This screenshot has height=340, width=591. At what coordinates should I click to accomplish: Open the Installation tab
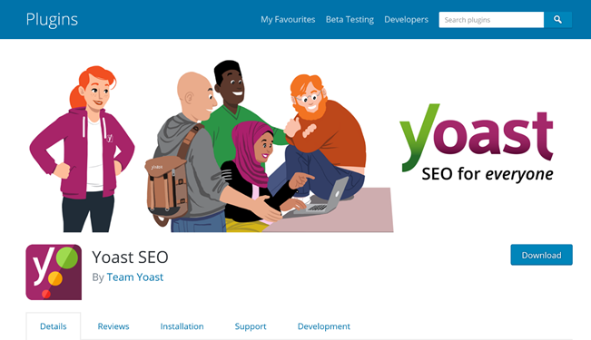tap(182, 326)
